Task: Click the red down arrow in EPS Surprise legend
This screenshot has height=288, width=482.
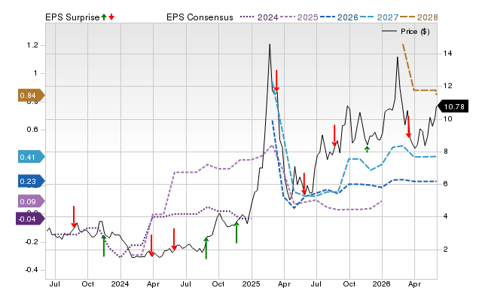Action: point(111,17)
